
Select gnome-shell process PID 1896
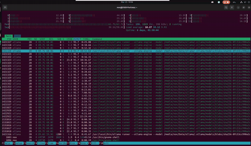coord(126,140)
